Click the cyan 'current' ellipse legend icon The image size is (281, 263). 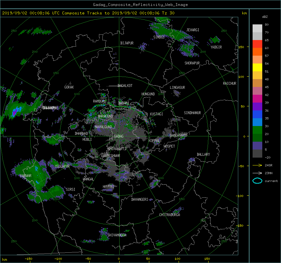[x=257, y=181]
